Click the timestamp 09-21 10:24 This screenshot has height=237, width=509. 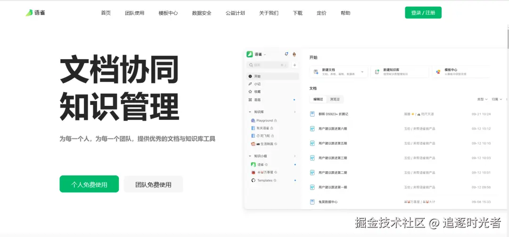point(481,114)
